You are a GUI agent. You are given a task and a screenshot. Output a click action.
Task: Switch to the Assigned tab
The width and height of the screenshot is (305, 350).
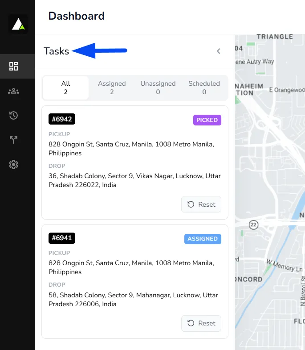[112, 87]
